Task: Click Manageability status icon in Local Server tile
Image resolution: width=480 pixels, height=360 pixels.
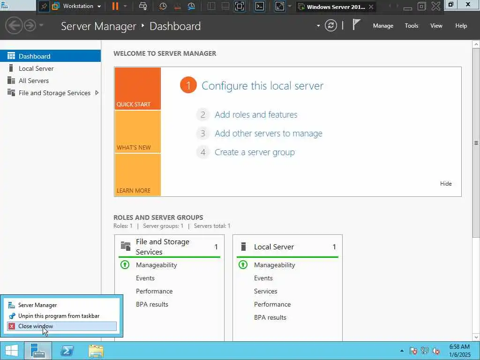Action: pyautogui.click(x=243, y=264)
